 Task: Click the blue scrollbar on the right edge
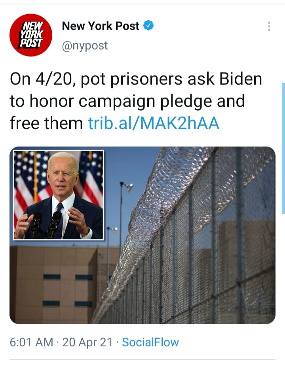coord(283,148)
